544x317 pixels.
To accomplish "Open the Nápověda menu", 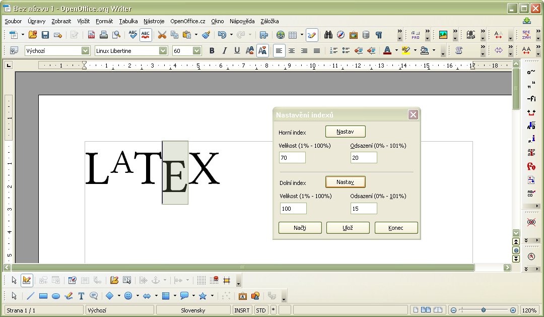I will point(242,21).
